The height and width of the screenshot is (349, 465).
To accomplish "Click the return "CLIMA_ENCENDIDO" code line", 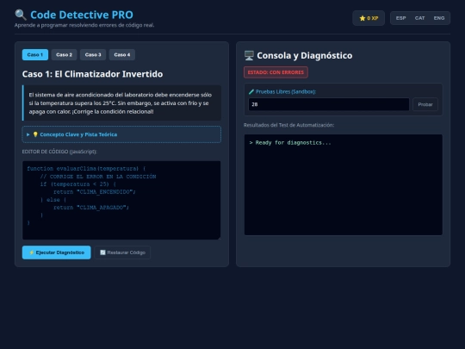I will tap(95, 192).
